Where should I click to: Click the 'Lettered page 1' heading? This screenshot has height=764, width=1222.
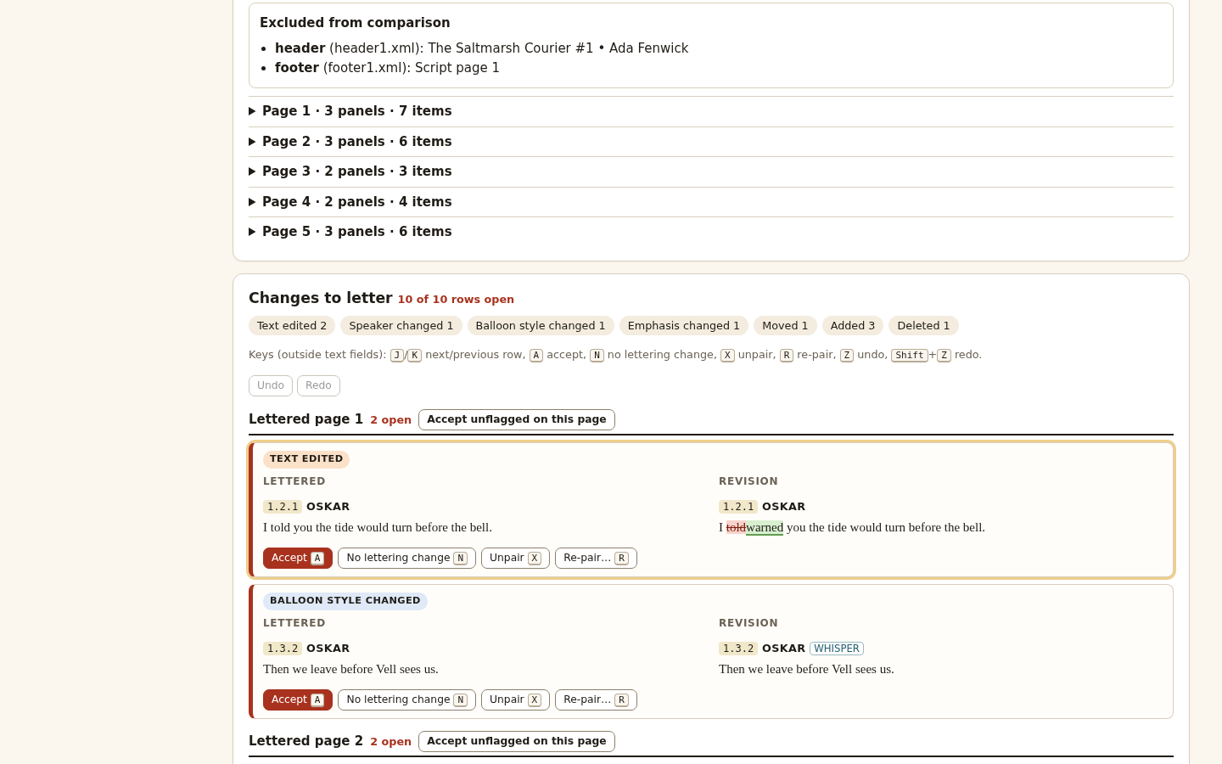[x=305, y=419]
